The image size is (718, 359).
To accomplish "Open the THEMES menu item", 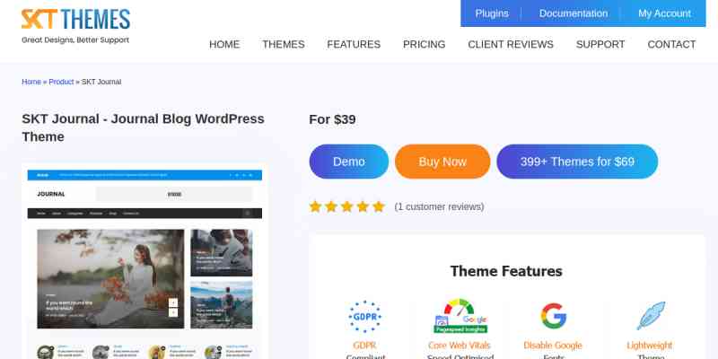I will click(284, 44).
